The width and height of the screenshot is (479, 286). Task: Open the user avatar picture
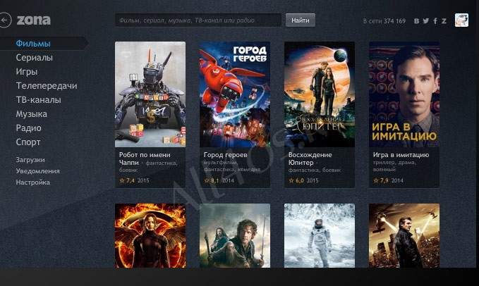[461, 20]
